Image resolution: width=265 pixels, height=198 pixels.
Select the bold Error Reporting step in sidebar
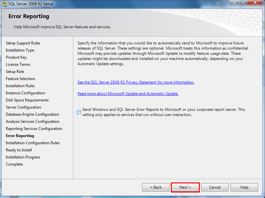pos(20,136)
